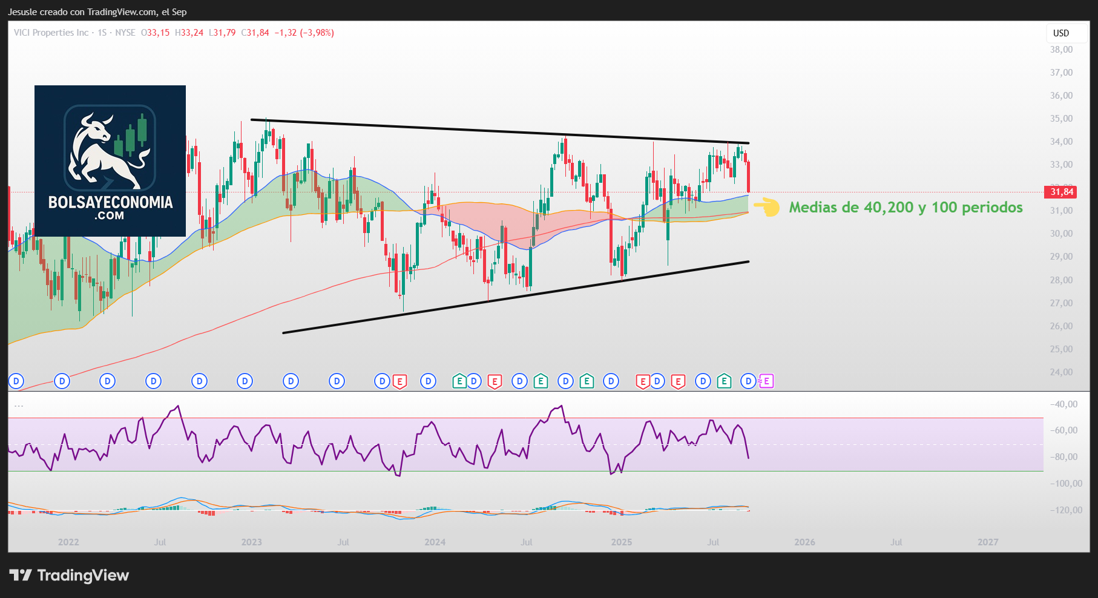Click the 2025 label on the time axis

tap(622, 542)
